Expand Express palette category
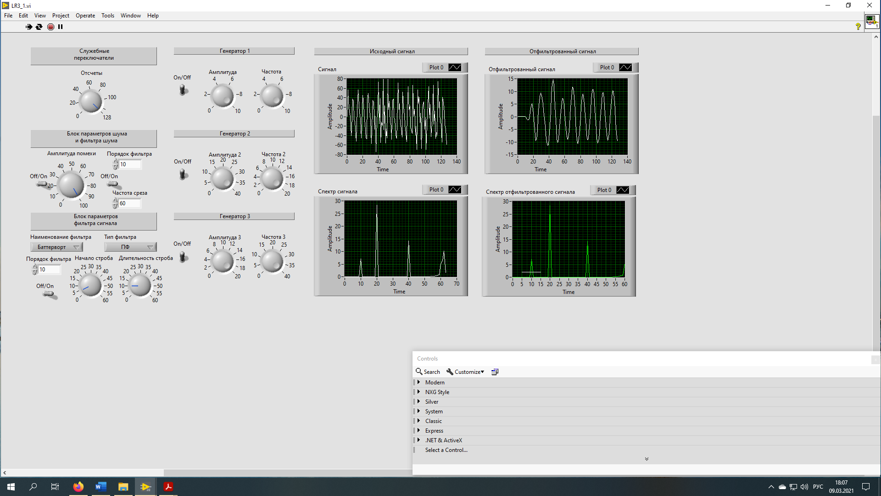The height and width of the screenshot is (496, 881). point(418,430)
